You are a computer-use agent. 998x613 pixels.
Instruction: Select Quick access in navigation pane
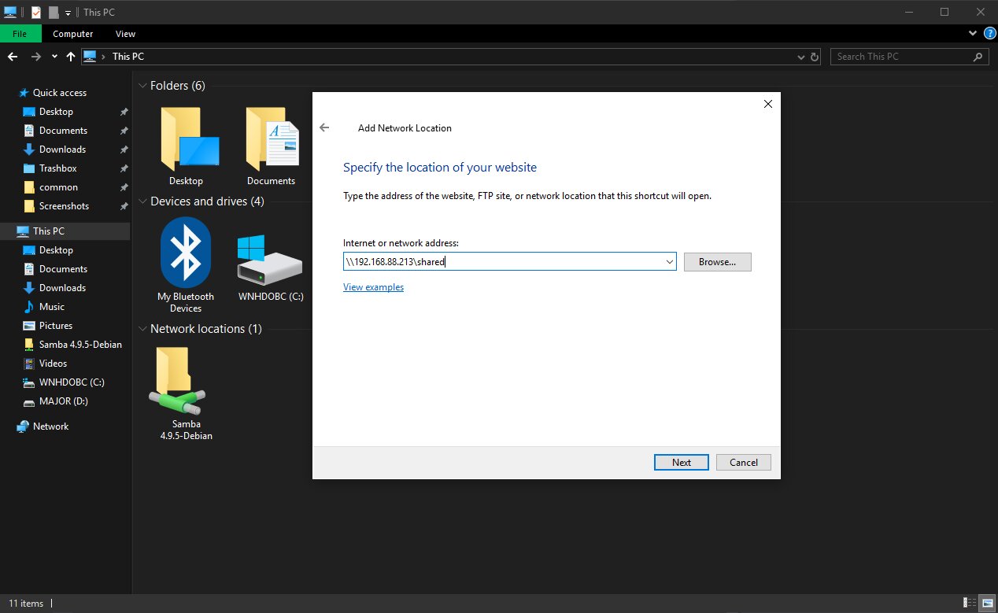coord(60,93)
